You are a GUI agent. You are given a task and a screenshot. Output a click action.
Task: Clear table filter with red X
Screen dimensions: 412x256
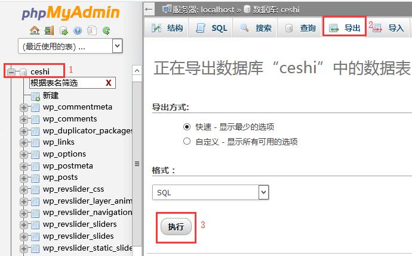click(x=108, y=83)
